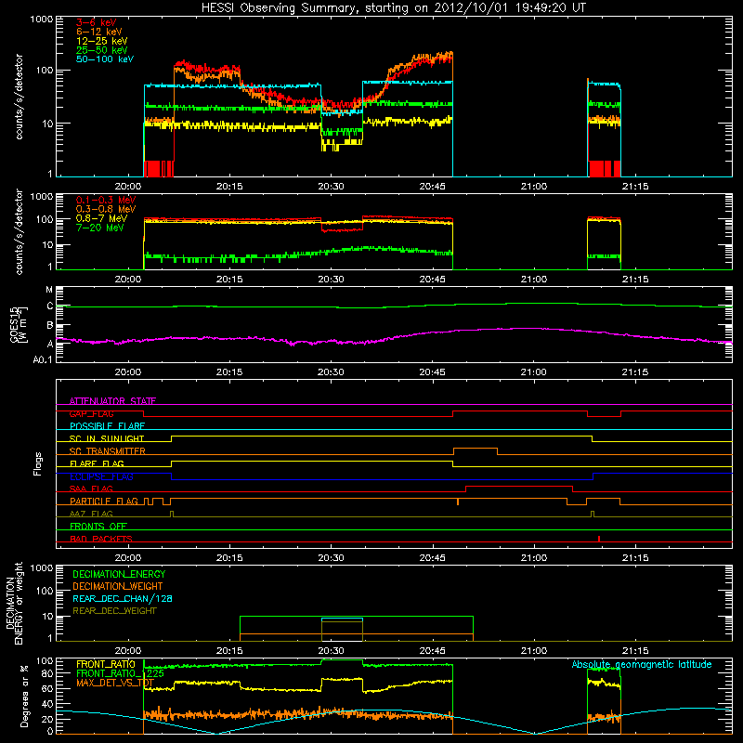Pick the SC_IN_SUNLIGHT flag label

(x=107, y=438)
